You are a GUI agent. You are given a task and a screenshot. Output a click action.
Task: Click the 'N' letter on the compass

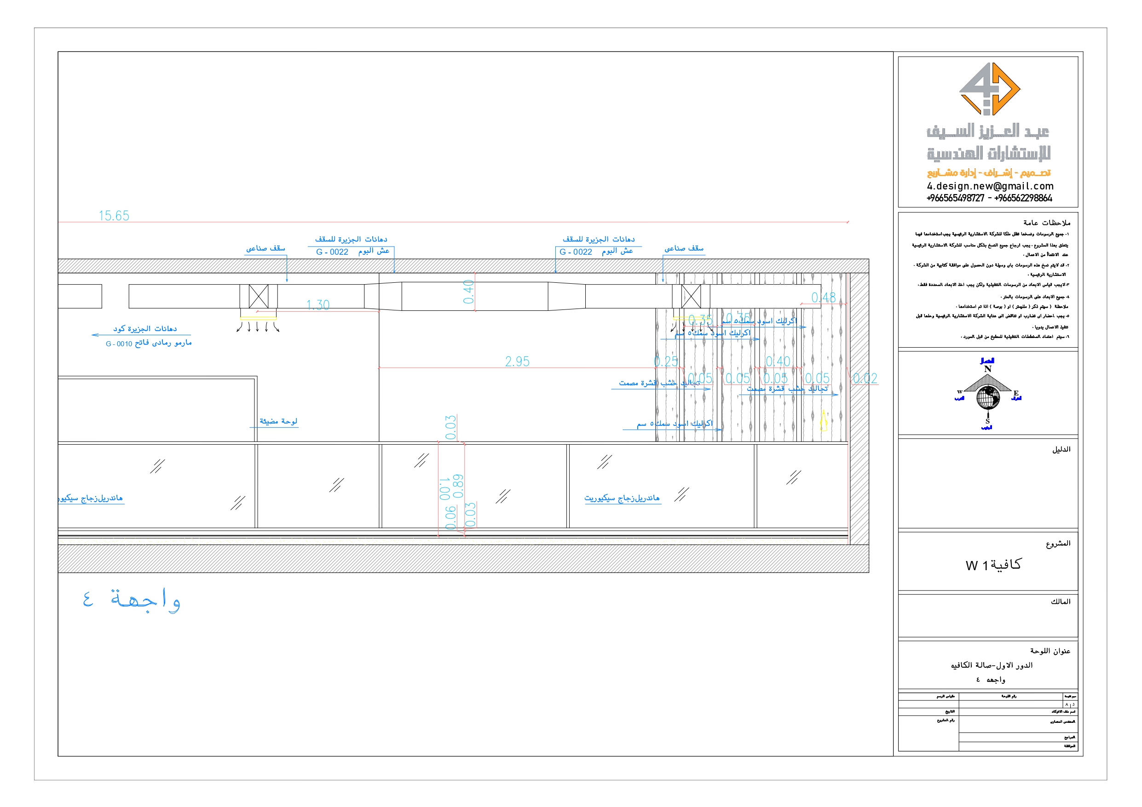988,369
